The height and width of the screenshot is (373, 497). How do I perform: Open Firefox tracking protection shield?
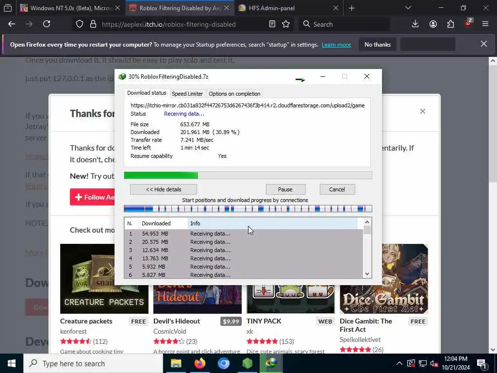tap(80, 24)
